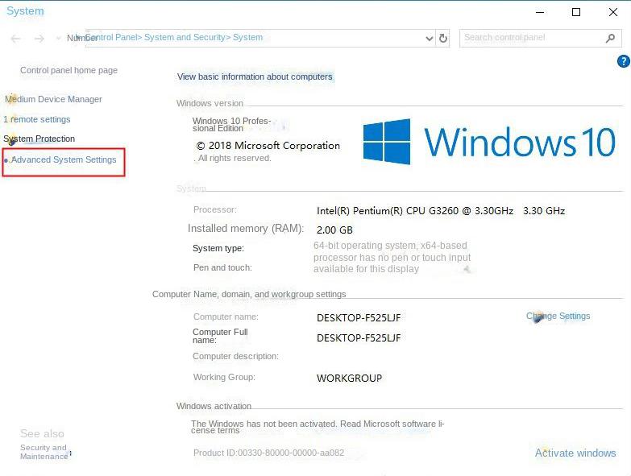Open remote settings link

click(x=37, y=119)
